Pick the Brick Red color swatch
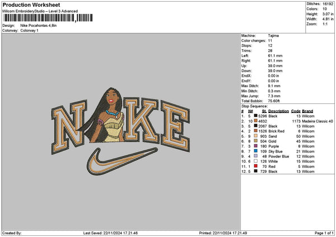 point(256,131)
